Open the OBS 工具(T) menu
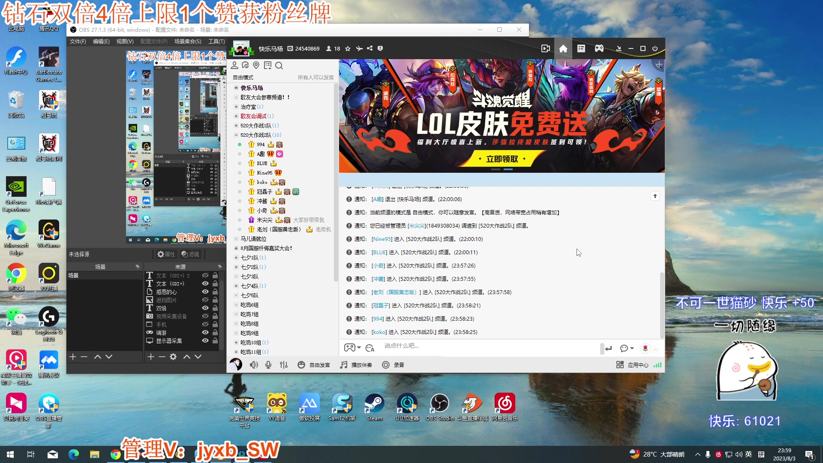Screen dimensions: 823x463 pos(216,42)
